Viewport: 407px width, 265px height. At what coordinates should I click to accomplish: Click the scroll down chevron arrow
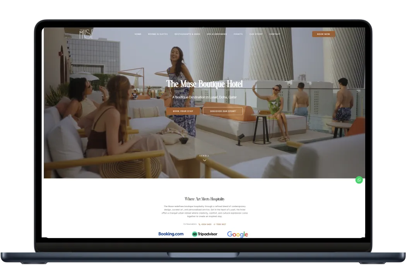coord(205,160)
